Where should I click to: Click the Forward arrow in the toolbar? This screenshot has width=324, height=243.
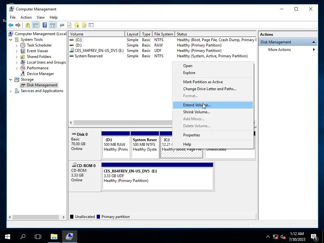(x=18, y=25)
